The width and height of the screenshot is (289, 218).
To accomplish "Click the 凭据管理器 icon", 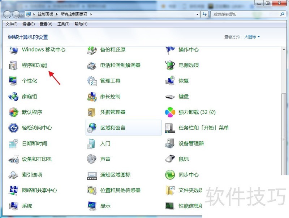I will coord(92,112).
